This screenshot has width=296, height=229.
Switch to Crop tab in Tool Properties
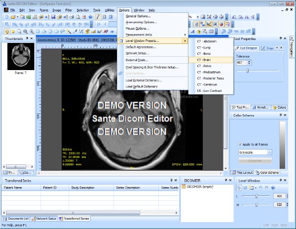[x=267, y=48]
